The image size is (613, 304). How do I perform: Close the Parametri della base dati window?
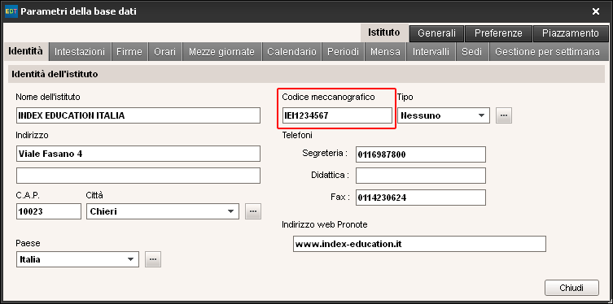[596, 11]
